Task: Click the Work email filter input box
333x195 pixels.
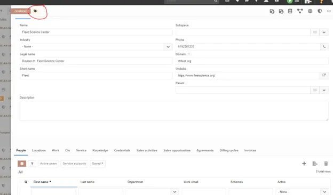Action: (x=204, y=192)
